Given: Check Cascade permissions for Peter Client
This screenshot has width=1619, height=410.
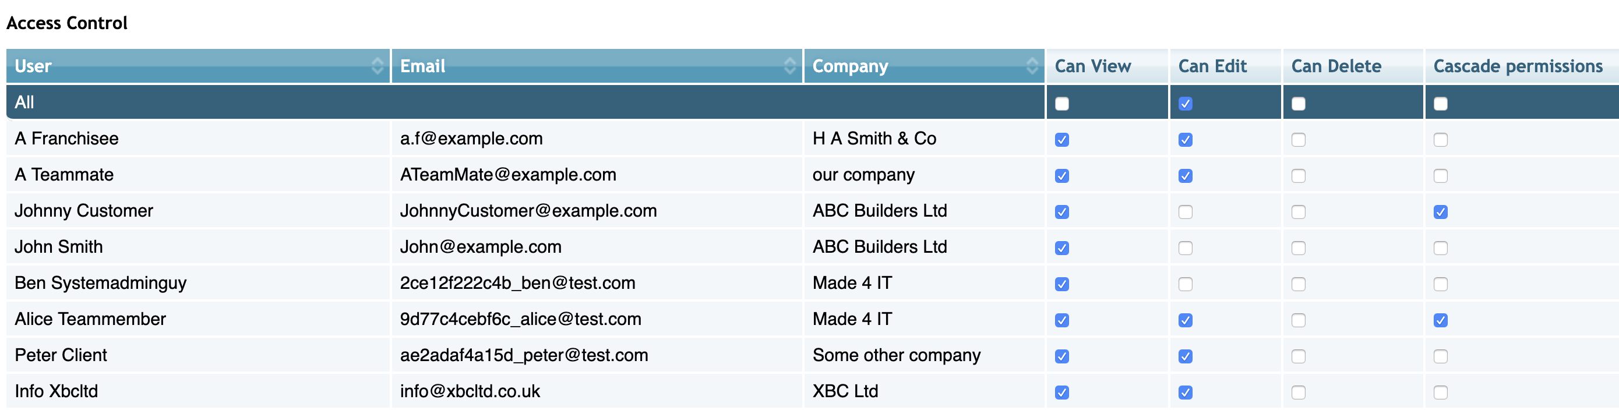Looking at the screenshot, I should pyautogui.click(x=1440, y=356).
